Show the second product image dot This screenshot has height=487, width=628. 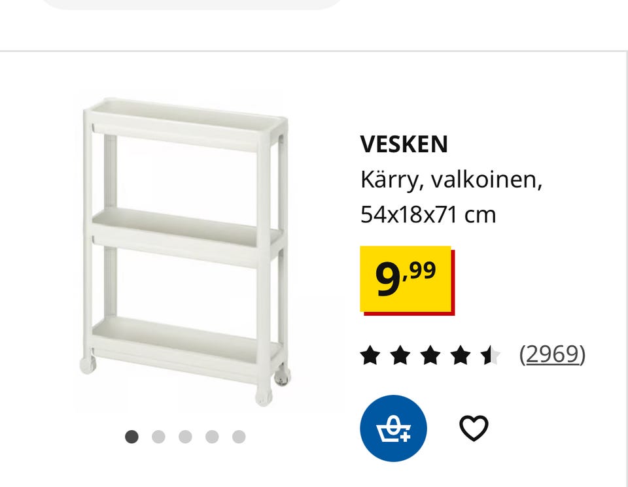click(158, 437)
